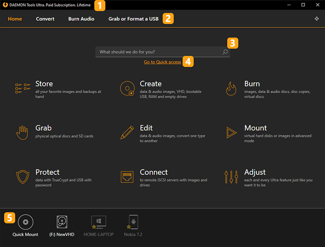Image resolution: width=325 pixels, height=247 pixels.
Task: Select the Burn flame icon
Action: click(x=231, y=89)
